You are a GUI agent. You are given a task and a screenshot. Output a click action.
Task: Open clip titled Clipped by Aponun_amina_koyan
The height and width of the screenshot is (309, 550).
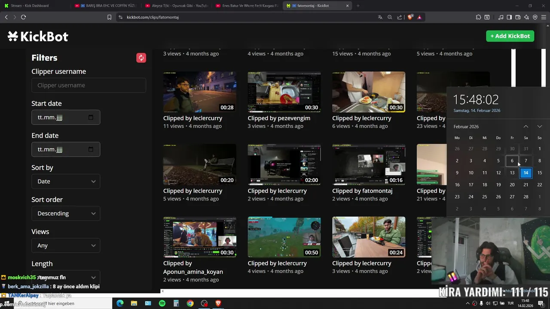(193, 267)
